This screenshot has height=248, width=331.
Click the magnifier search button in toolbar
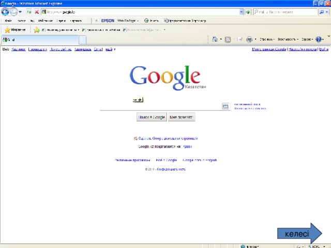[321, 12]
